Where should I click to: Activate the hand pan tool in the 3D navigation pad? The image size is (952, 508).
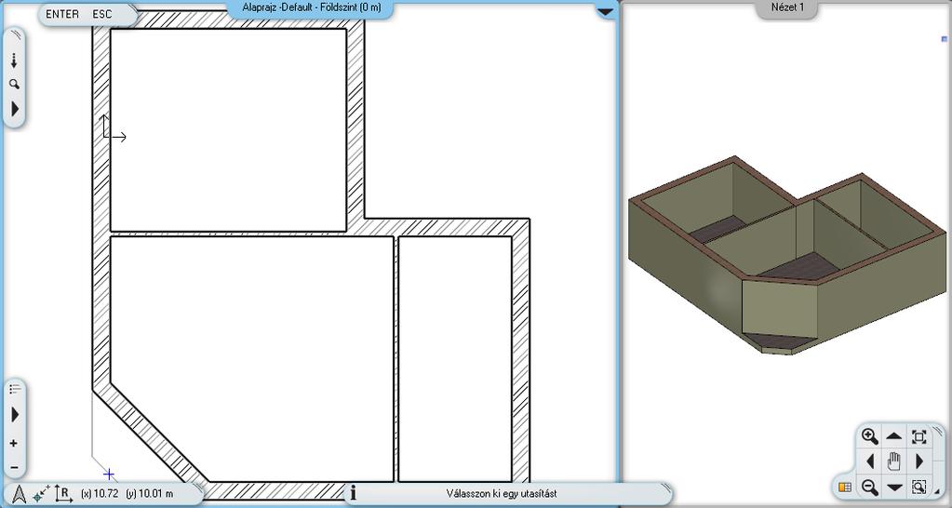click(x=893, y=461)
